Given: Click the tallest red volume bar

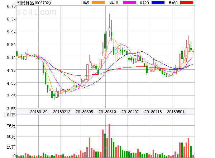Looking at the screenshot, I should pyautogui.click(x=109, y=141).
